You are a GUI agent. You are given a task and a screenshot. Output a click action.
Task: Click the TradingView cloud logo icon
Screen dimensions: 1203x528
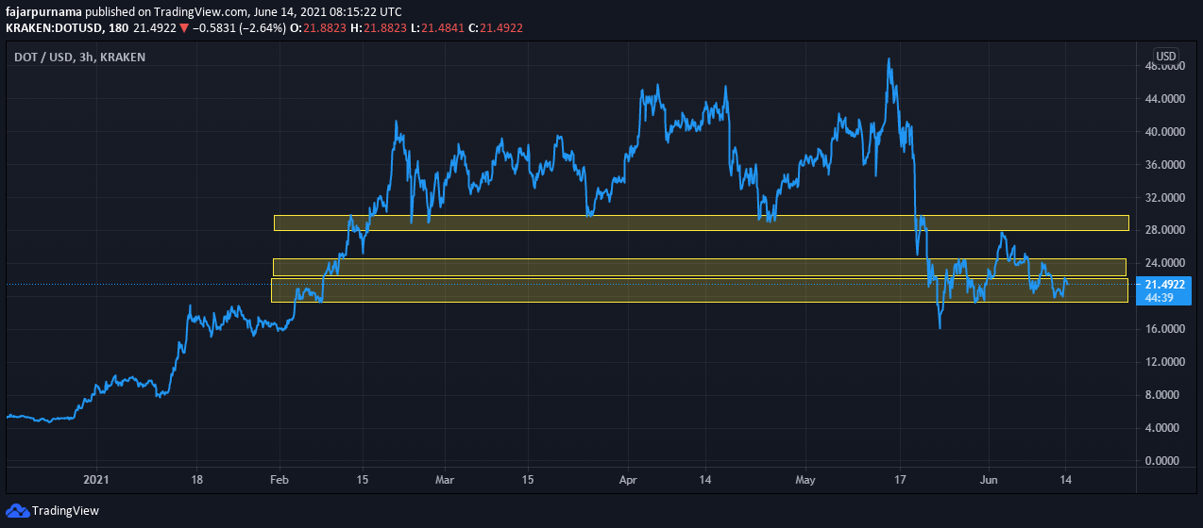(17, 510)
